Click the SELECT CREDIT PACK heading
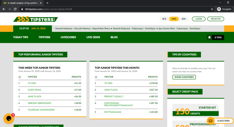The height and width of the screenshot is (127, 234). (185, 92)
